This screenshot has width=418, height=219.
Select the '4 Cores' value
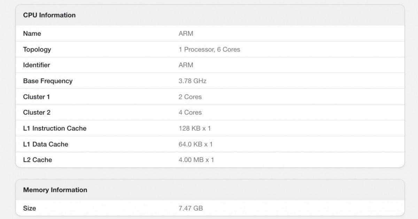[190, 112]
